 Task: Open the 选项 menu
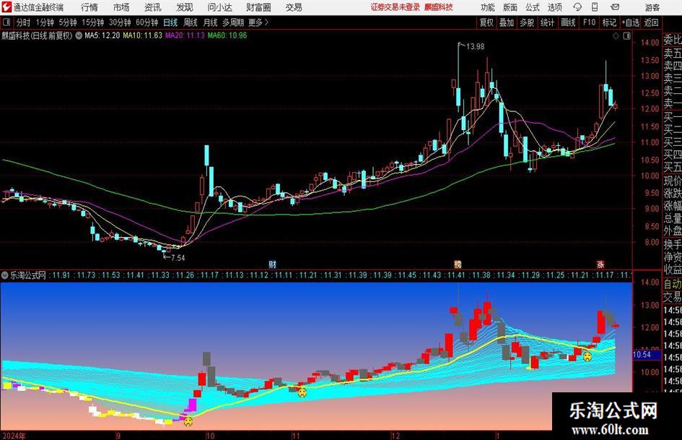click(x=555, y=7)
